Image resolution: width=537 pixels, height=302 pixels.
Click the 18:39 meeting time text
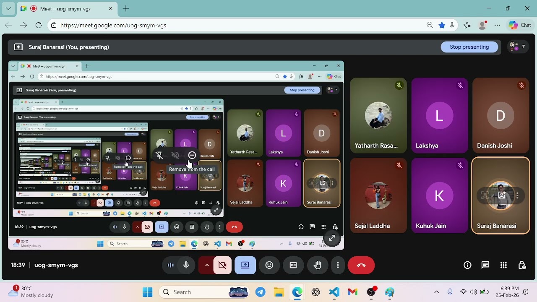pos(18,265)
